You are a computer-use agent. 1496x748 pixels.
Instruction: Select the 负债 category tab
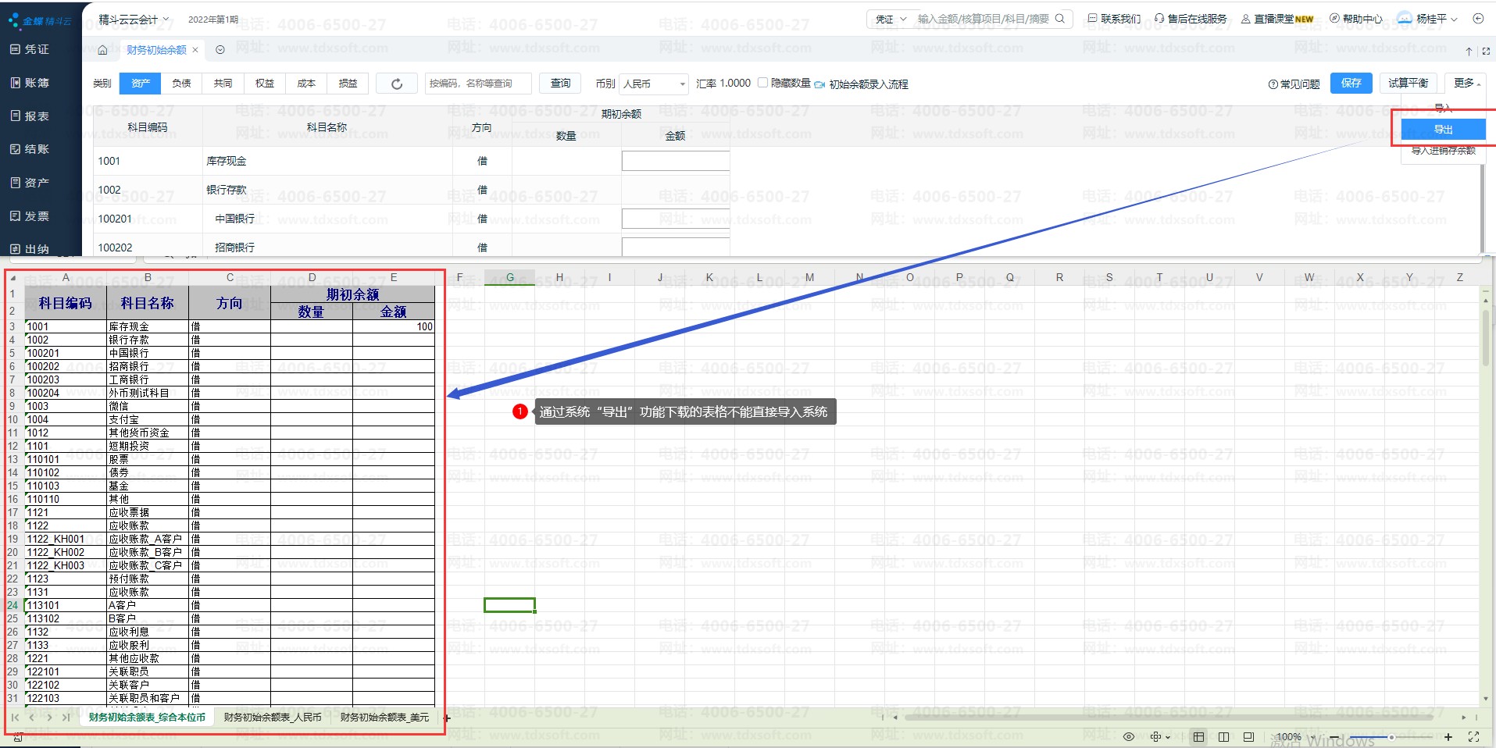(182, 84)
